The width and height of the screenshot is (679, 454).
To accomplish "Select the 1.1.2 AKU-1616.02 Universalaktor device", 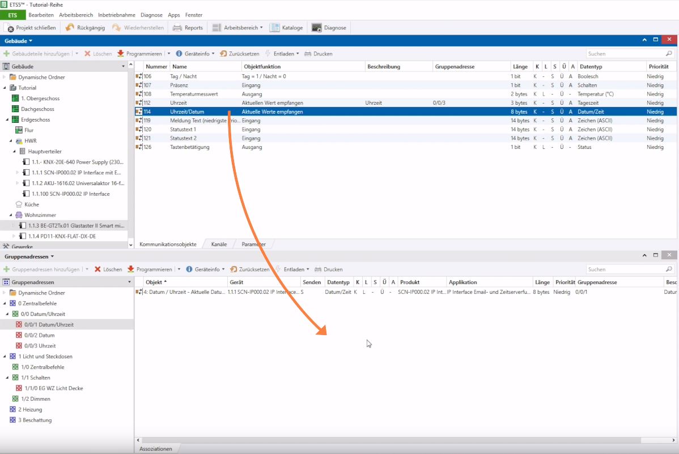I will click(73, 183).
